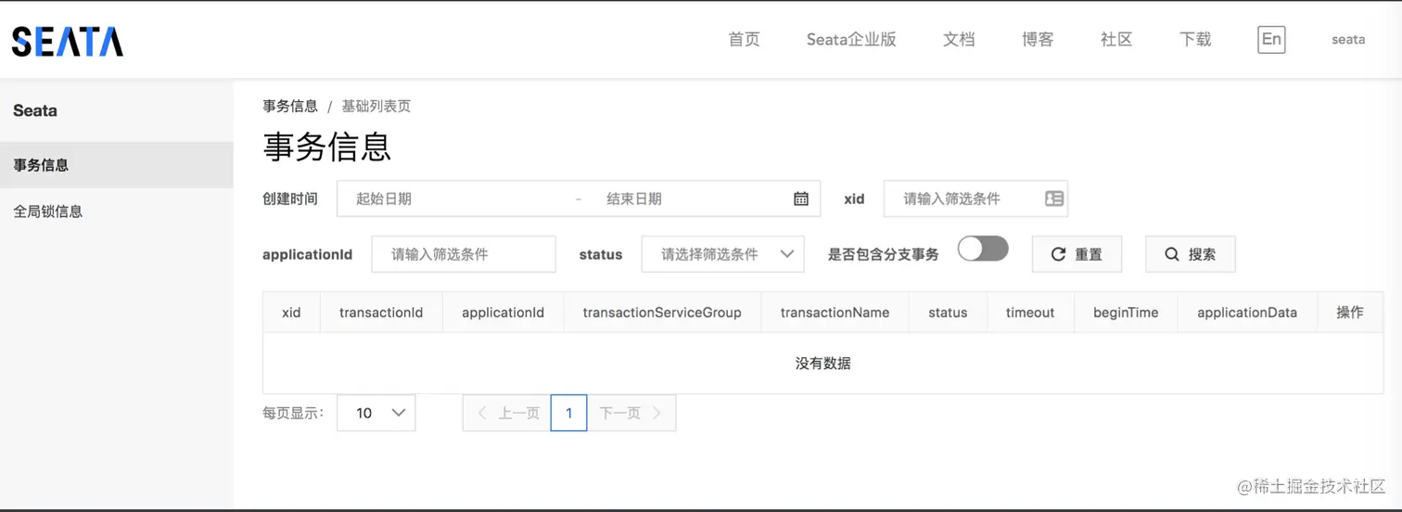Click the 没有数据 empty table message
Screen dimensions: 1402x512
coord(823,364)
